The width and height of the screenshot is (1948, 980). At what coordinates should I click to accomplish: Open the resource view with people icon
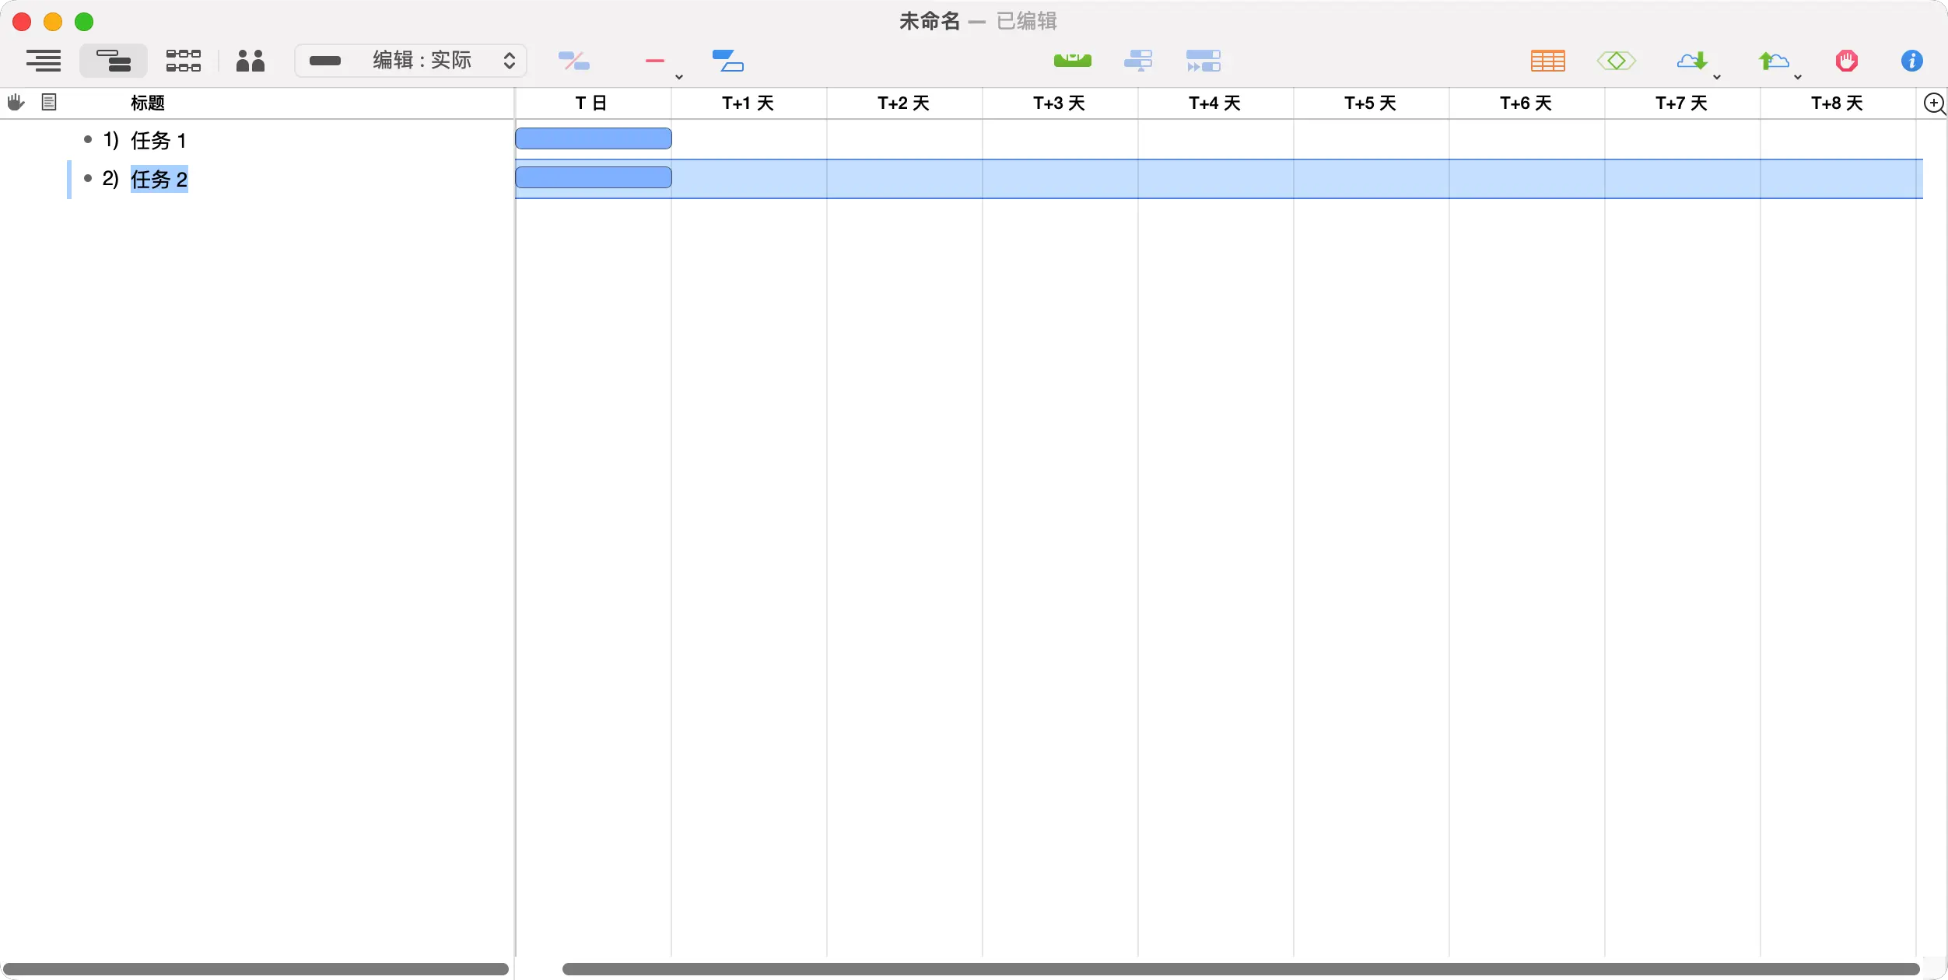coord(251,61)
